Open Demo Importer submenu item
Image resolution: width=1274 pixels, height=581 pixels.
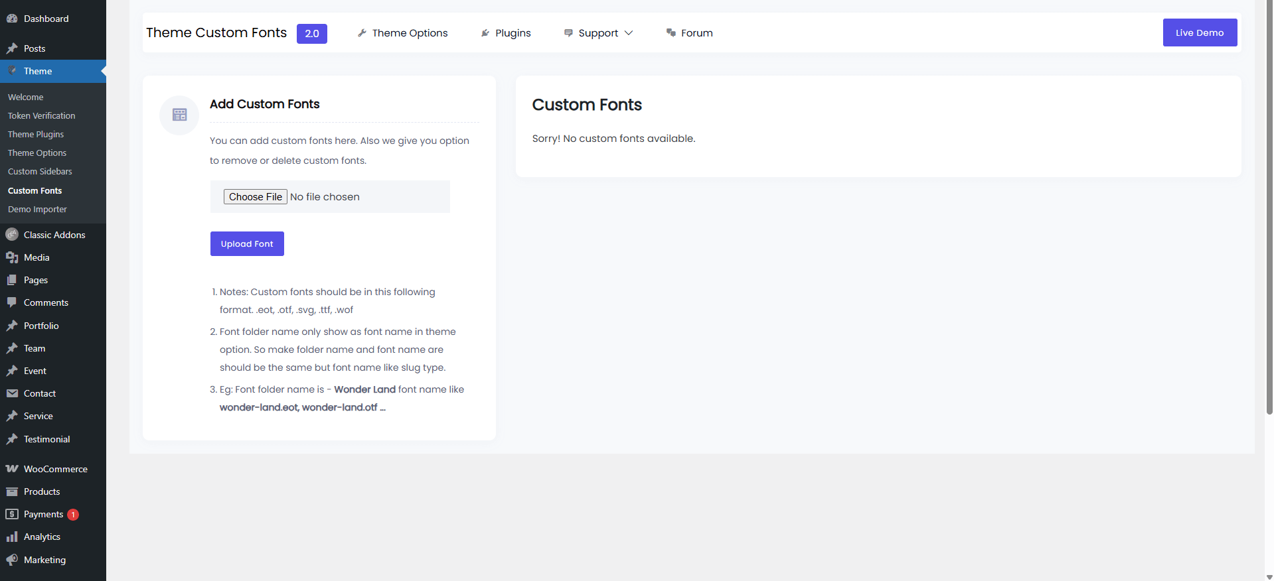pos(37,209)
